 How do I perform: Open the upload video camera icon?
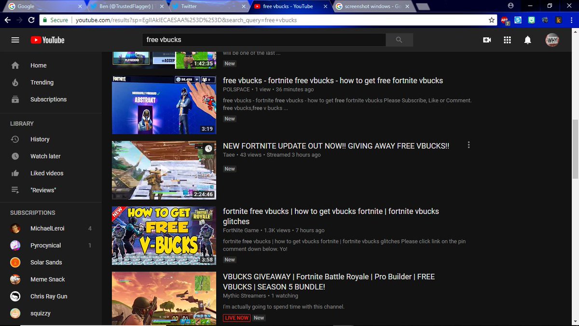487,40
